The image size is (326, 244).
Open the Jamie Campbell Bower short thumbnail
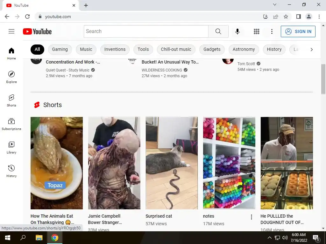[x=114, y=163]
